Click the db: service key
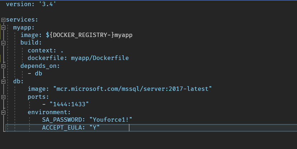 coord(18,82)
